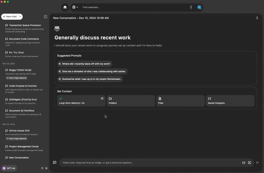Image resolution: width=264 pixels, height=173 pixels.
Task: Open conversation options three-dot menu
Action: click(x=257, y=18)
